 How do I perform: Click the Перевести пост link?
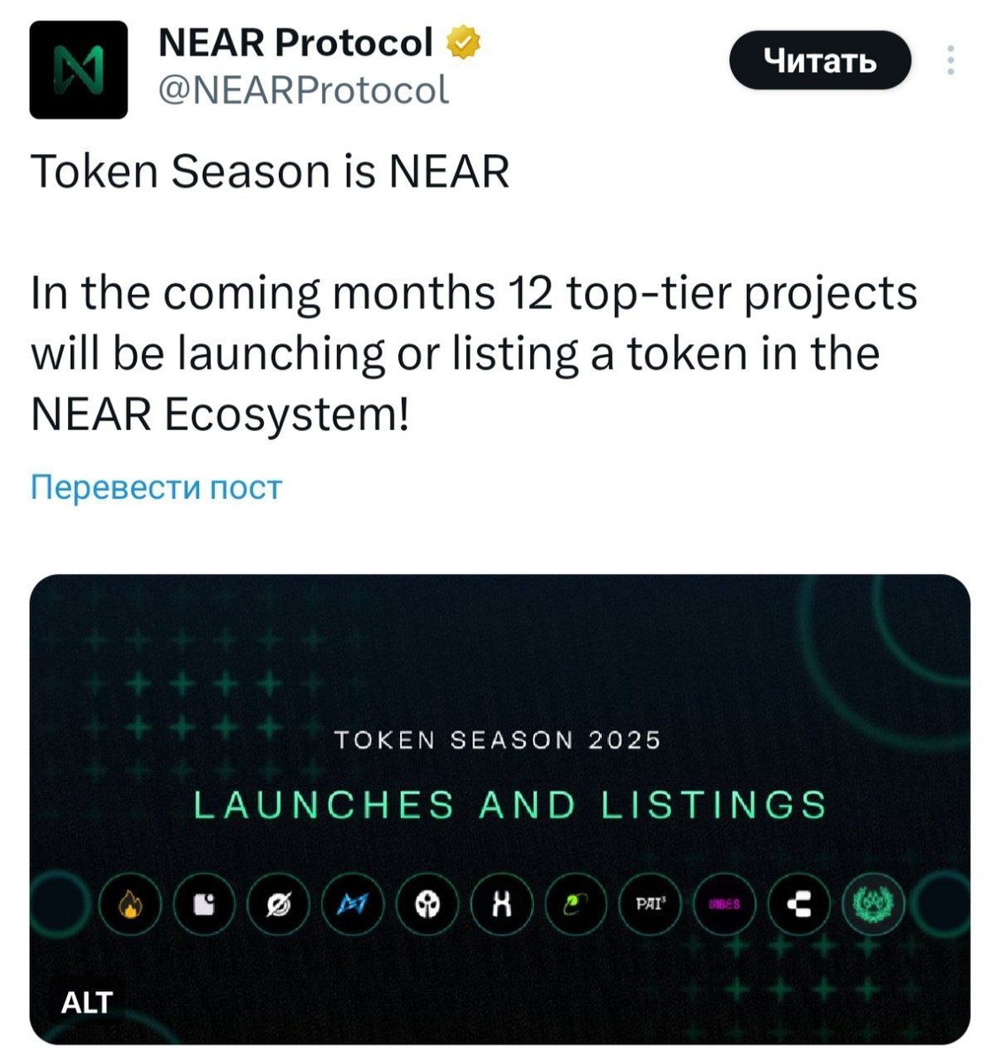tap(156, 487)
